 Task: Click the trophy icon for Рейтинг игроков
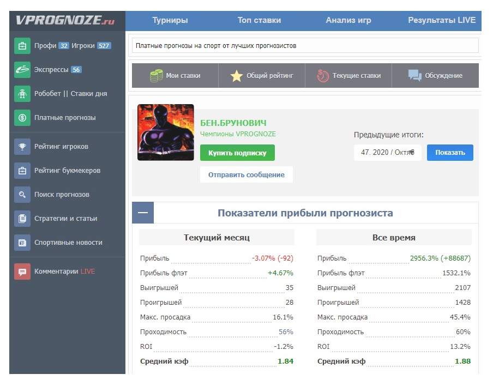[22, 147]
